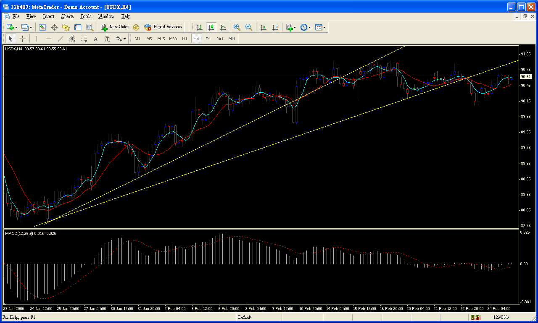Set timeframe to M15

click(x=161, y=39)
